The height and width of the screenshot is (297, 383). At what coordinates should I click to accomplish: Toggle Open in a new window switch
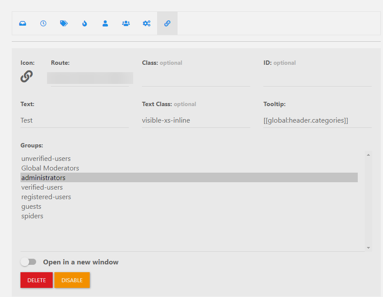point(29,262)
